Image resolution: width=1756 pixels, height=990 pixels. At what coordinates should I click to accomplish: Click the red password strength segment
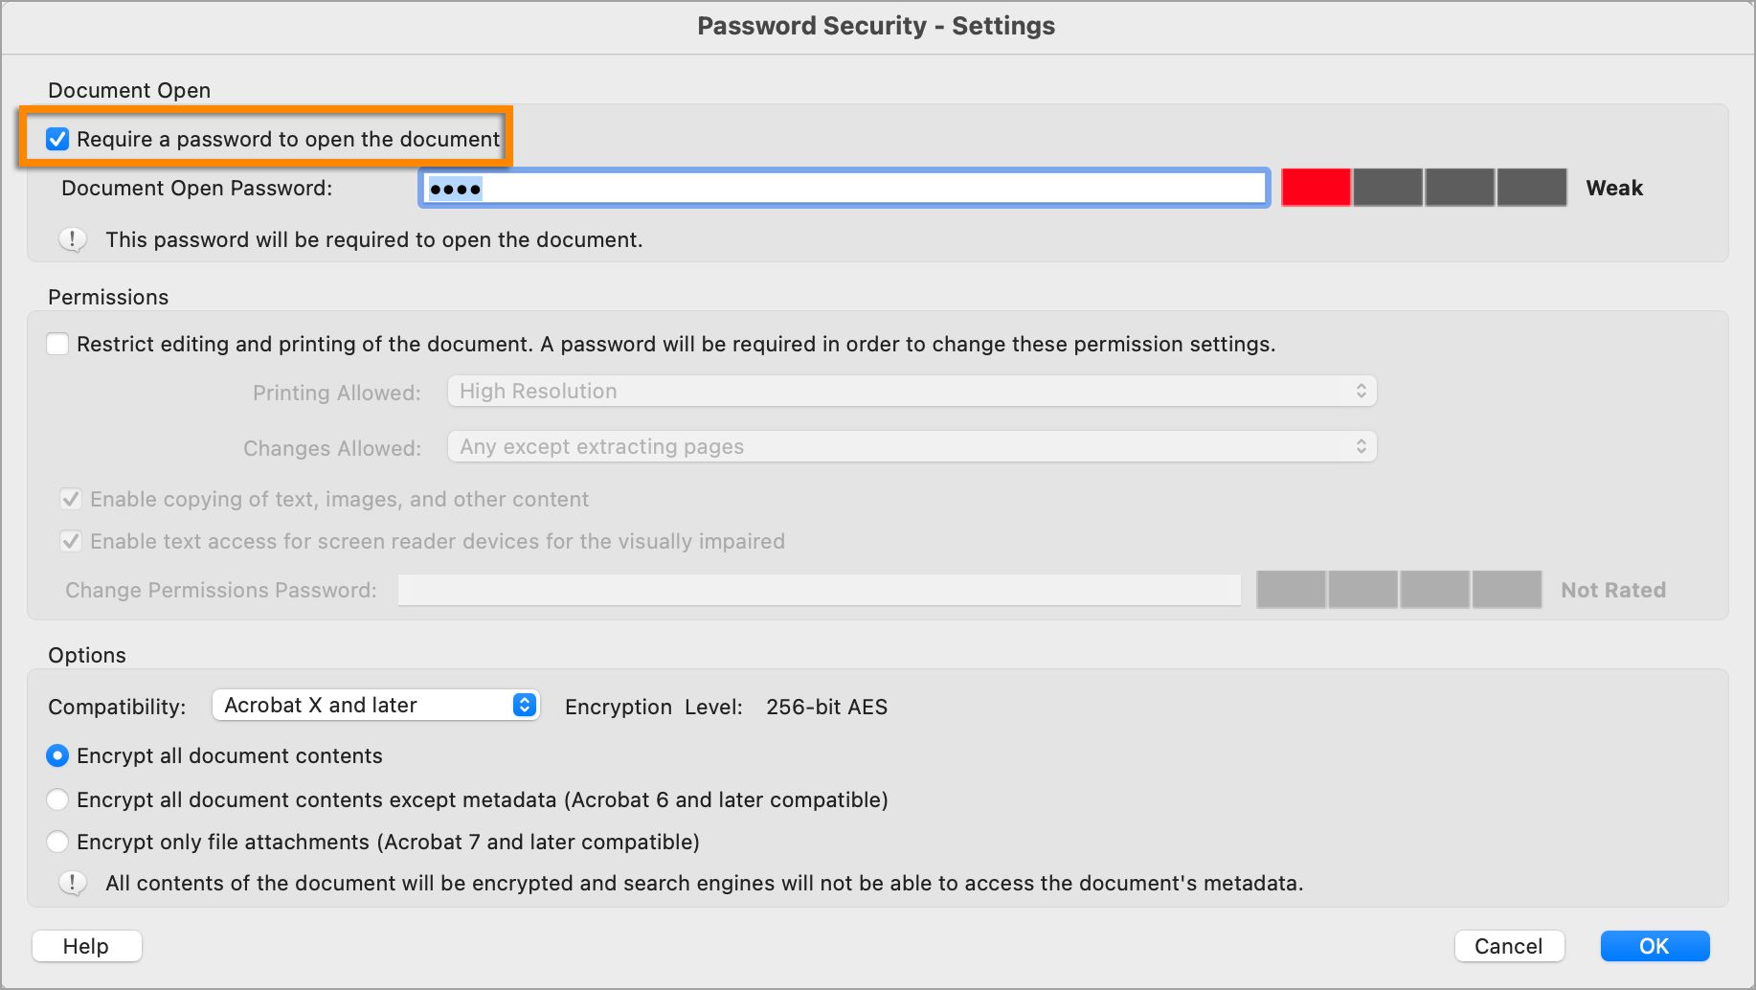point(1316,188)
